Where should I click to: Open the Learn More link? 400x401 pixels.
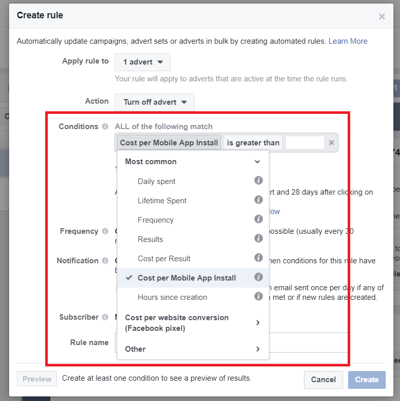pos(348,41)
